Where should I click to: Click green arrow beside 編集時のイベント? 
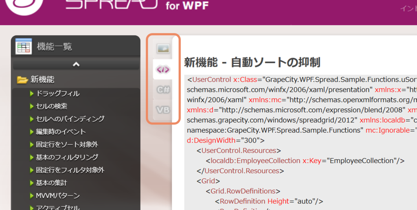(x=32, y=131)
